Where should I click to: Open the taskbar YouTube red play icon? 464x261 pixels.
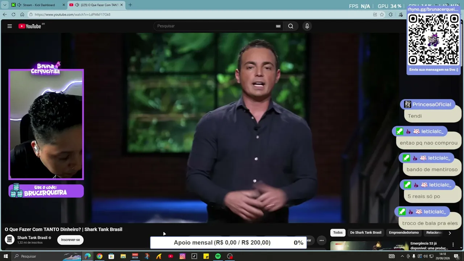(171, 256)
